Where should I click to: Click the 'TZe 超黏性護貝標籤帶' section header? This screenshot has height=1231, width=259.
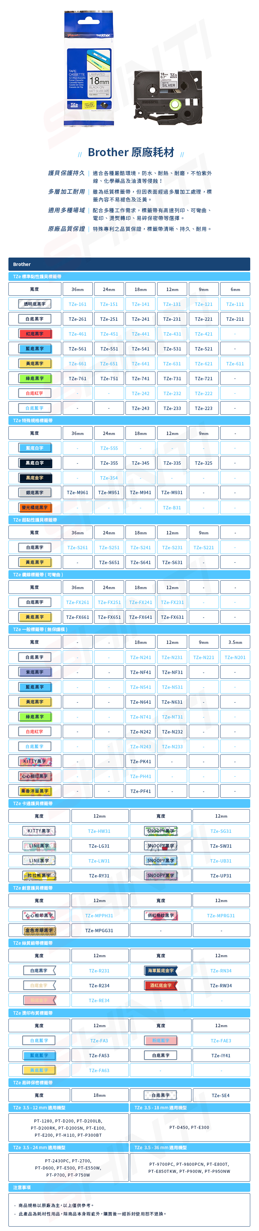tap(129, 520)
